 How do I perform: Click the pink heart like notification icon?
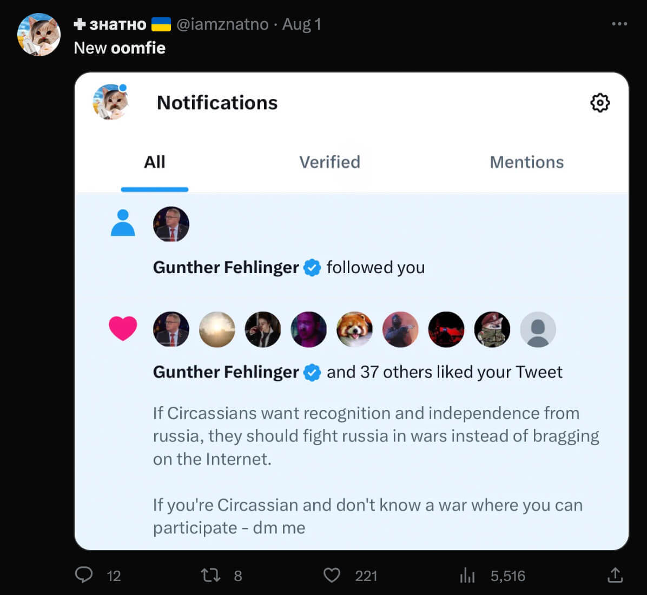click(123, 328)
